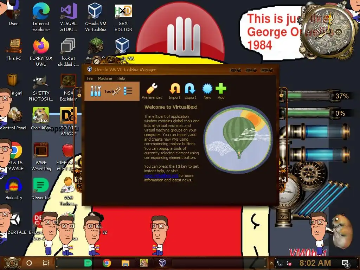Click the hamster desktop pet
The image size is (360, 270).
coord(342,231)
